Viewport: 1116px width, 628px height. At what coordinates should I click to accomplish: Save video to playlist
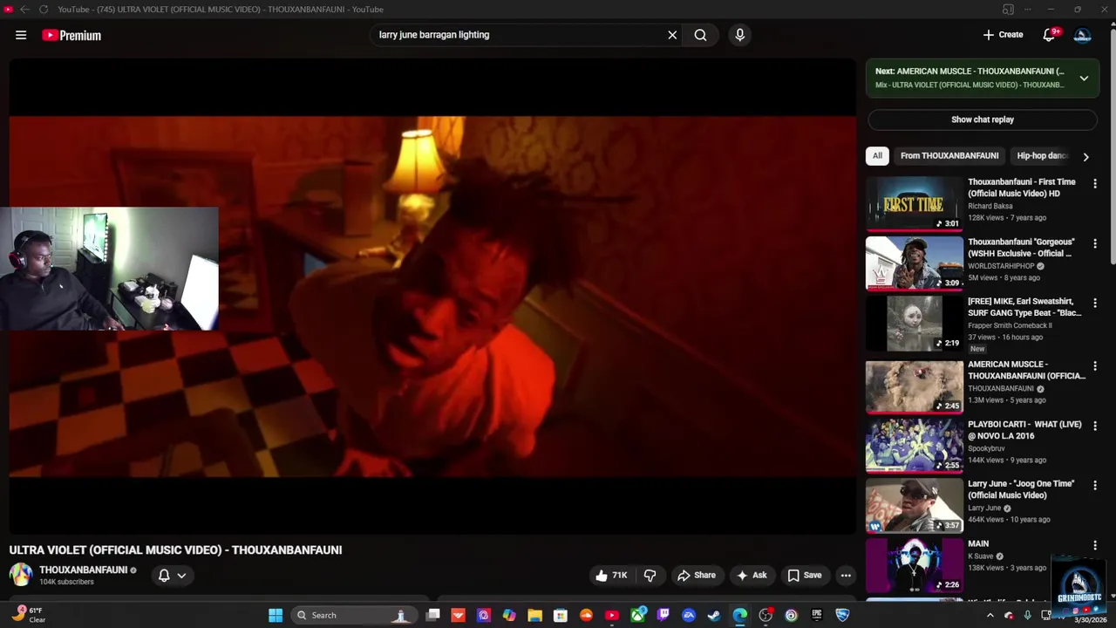coord(804,576)
